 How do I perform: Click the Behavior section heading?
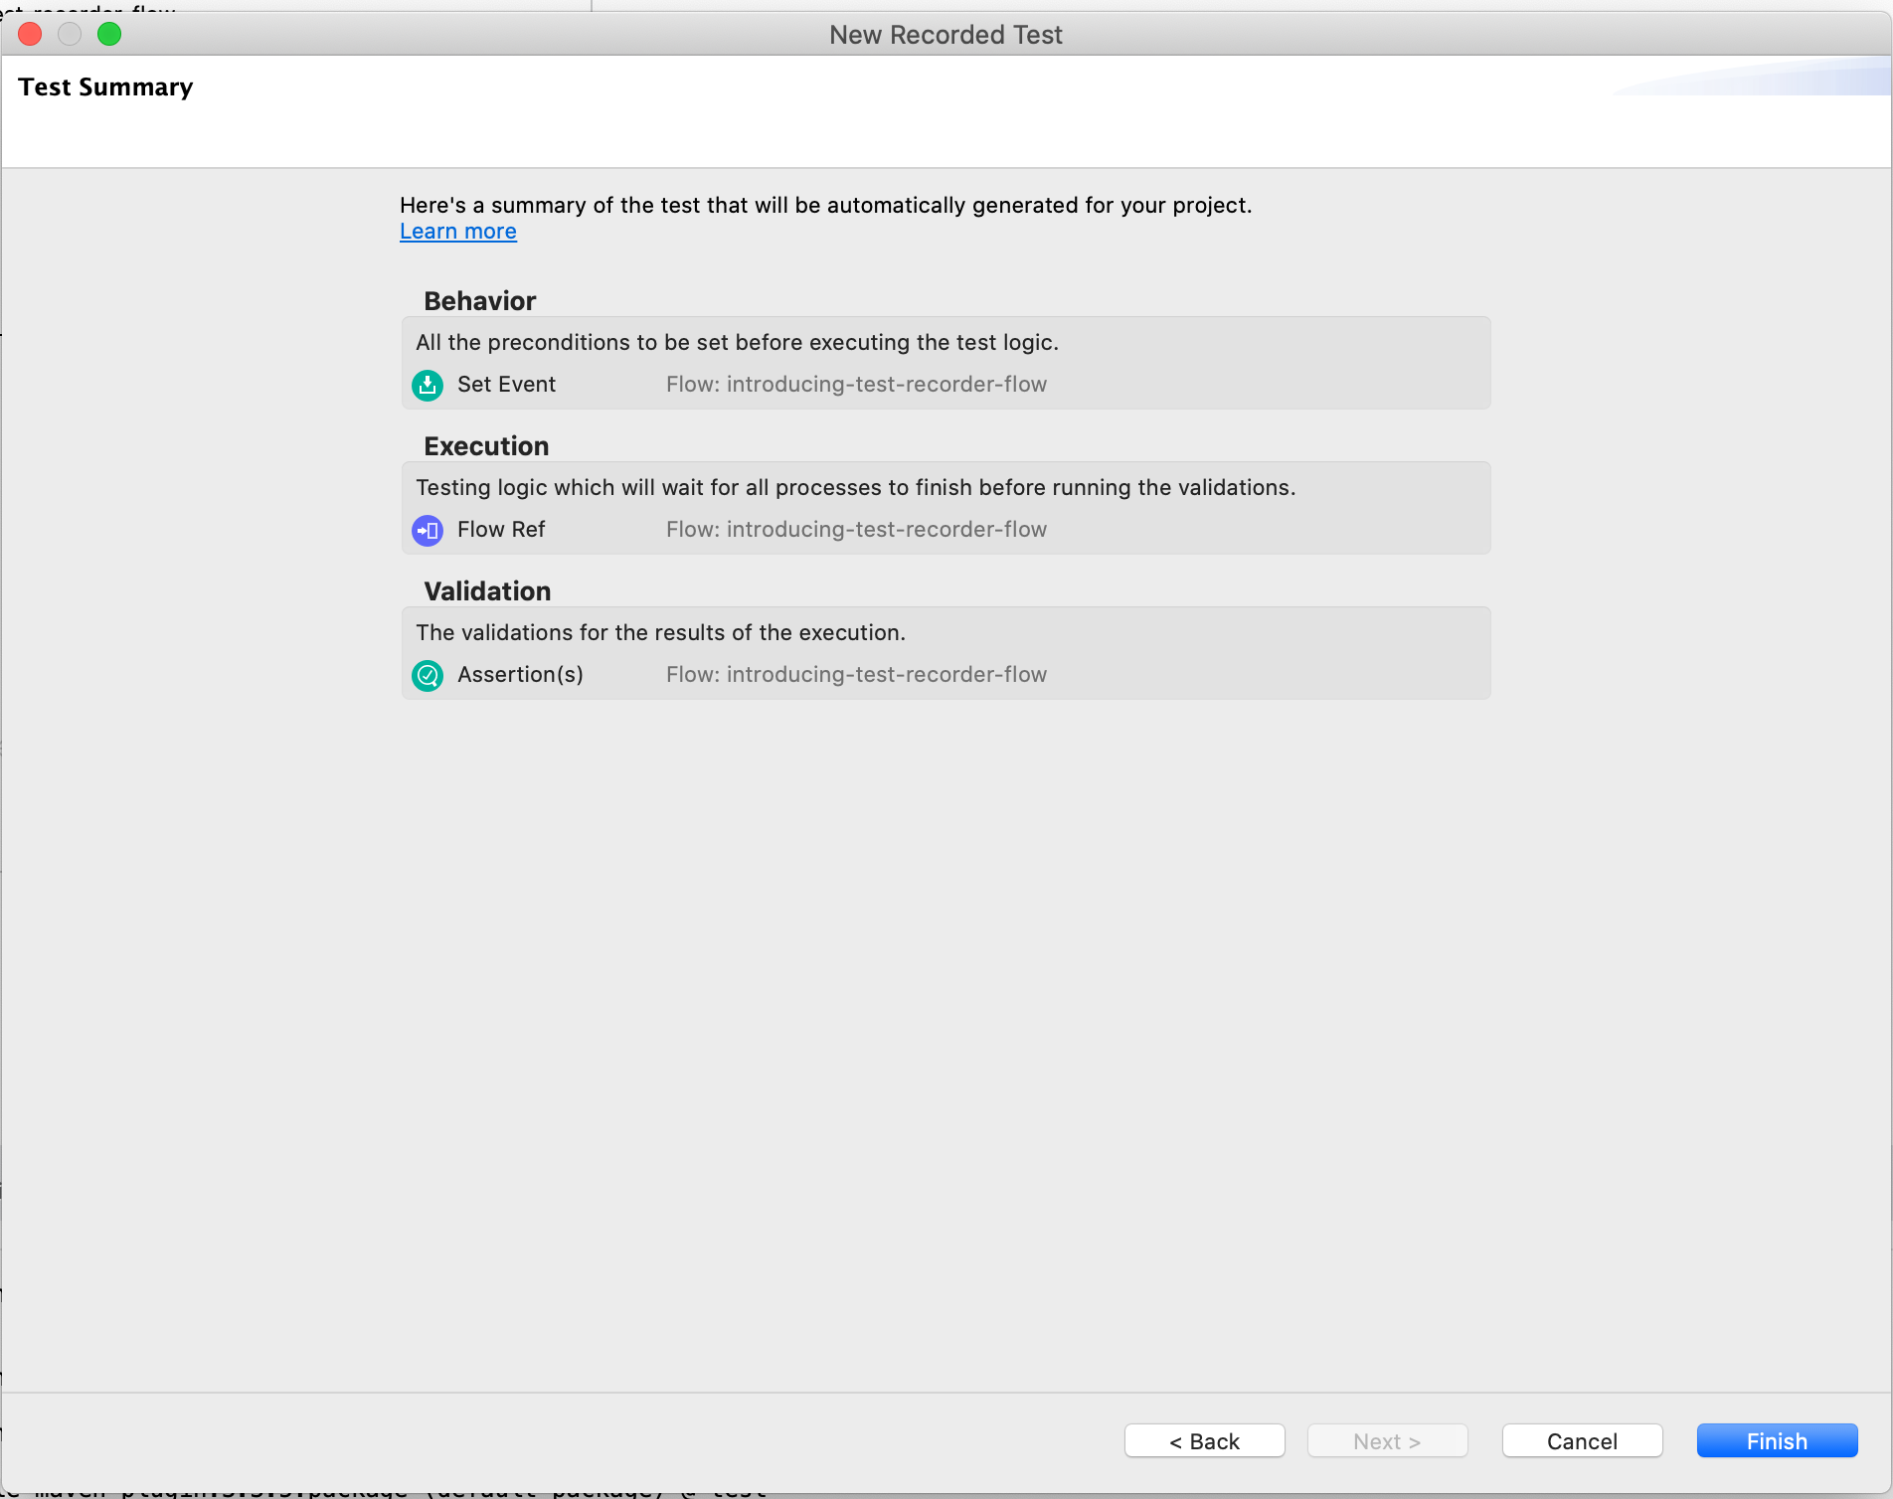[479, 301]
